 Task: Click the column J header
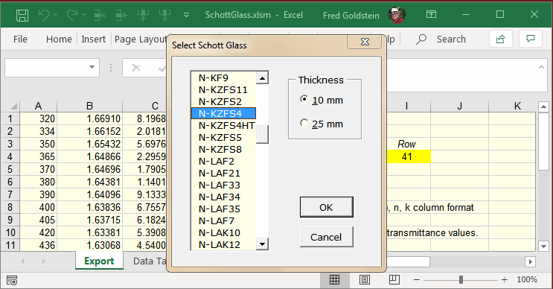pos(459,106)
